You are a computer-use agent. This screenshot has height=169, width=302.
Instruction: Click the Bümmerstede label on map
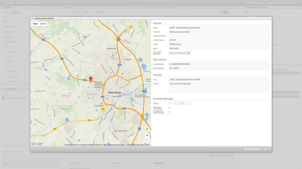(120, 131)
